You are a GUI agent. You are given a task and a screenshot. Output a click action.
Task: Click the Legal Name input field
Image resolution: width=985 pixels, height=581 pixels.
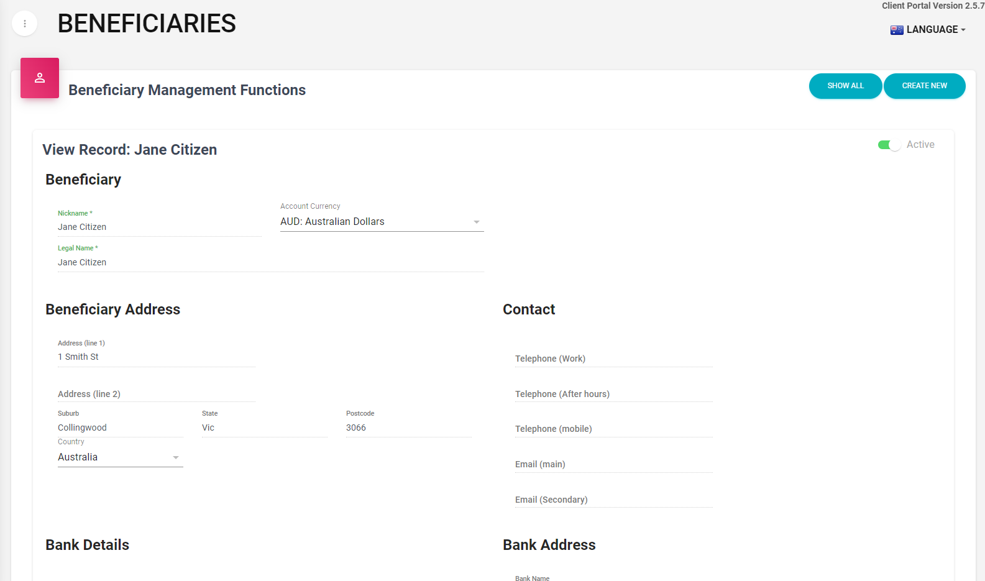point(270,263)
